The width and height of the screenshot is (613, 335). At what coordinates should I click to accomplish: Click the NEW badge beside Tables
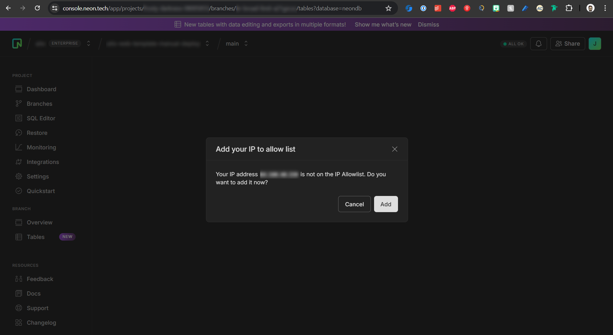[67, 237]
